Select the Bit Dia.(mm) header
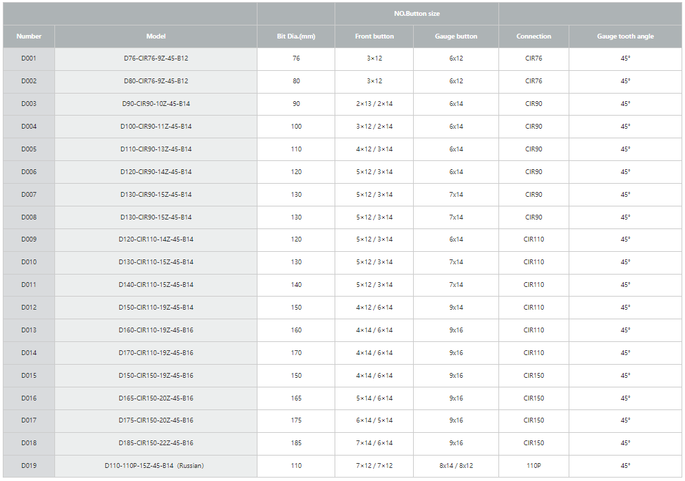 [296, 36]
